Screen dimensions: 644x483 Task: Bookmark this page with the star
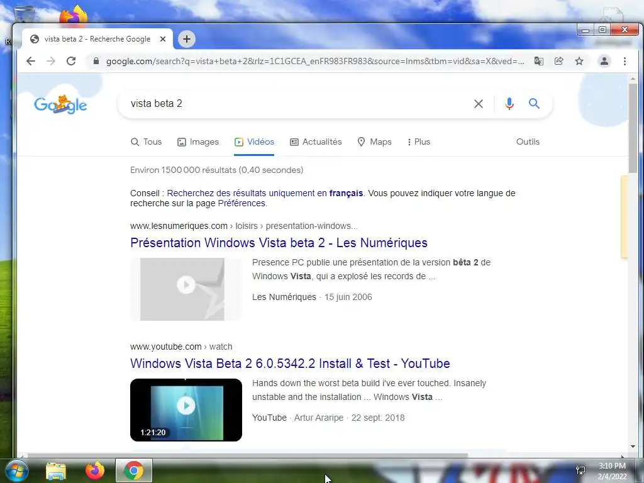coord(579,61)
